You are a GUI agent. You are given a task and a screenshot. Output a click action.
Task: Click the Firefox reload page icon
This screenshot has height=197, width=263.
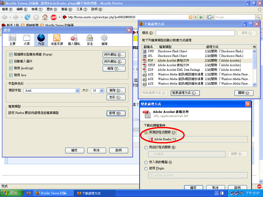27,17
